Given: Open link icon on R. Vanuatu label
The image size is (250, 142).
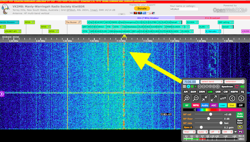Looking at the screenshot, I should pos(219,31).
